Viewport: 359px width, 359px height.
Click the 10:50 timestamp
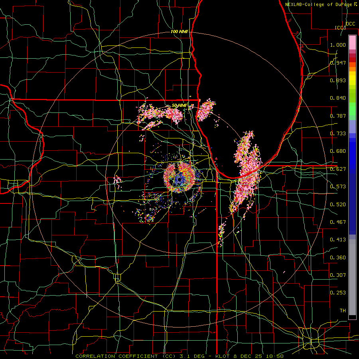click(x=275, y=356)
